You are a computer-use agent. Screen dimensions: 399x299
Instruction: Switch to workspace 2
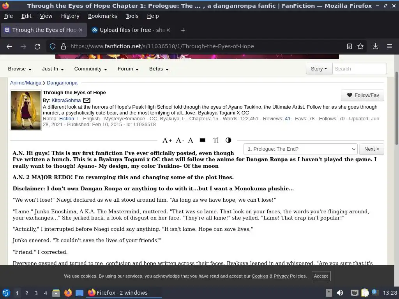pos(27,293)
